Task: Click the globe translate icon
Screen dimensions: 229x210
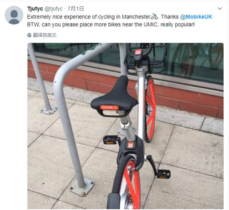Action: pyautogui.click(x=29, y=35)
